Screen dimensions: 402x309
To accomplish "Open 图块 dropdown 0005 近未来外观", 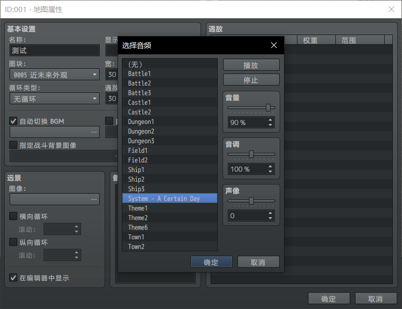I will coord(55,74).
